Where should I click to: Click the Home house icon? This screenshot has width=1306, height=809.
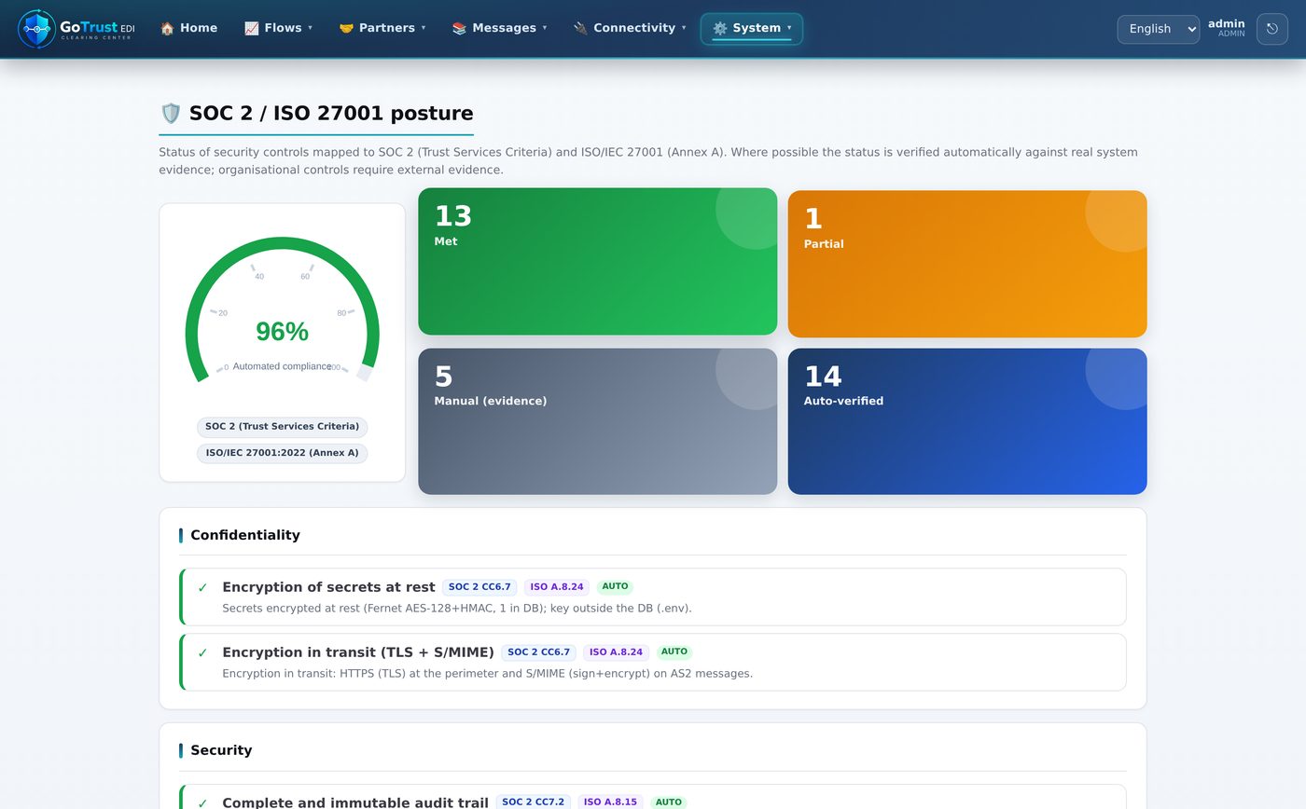[x=167, y=28]
